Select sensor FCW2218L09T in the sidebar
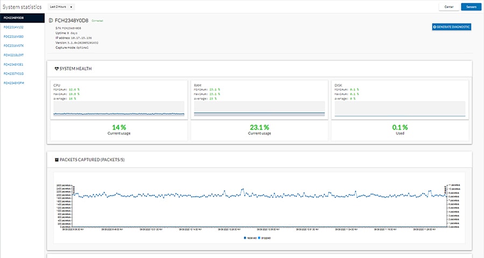Viewport: 484px width, 258px height. [13, 55]
